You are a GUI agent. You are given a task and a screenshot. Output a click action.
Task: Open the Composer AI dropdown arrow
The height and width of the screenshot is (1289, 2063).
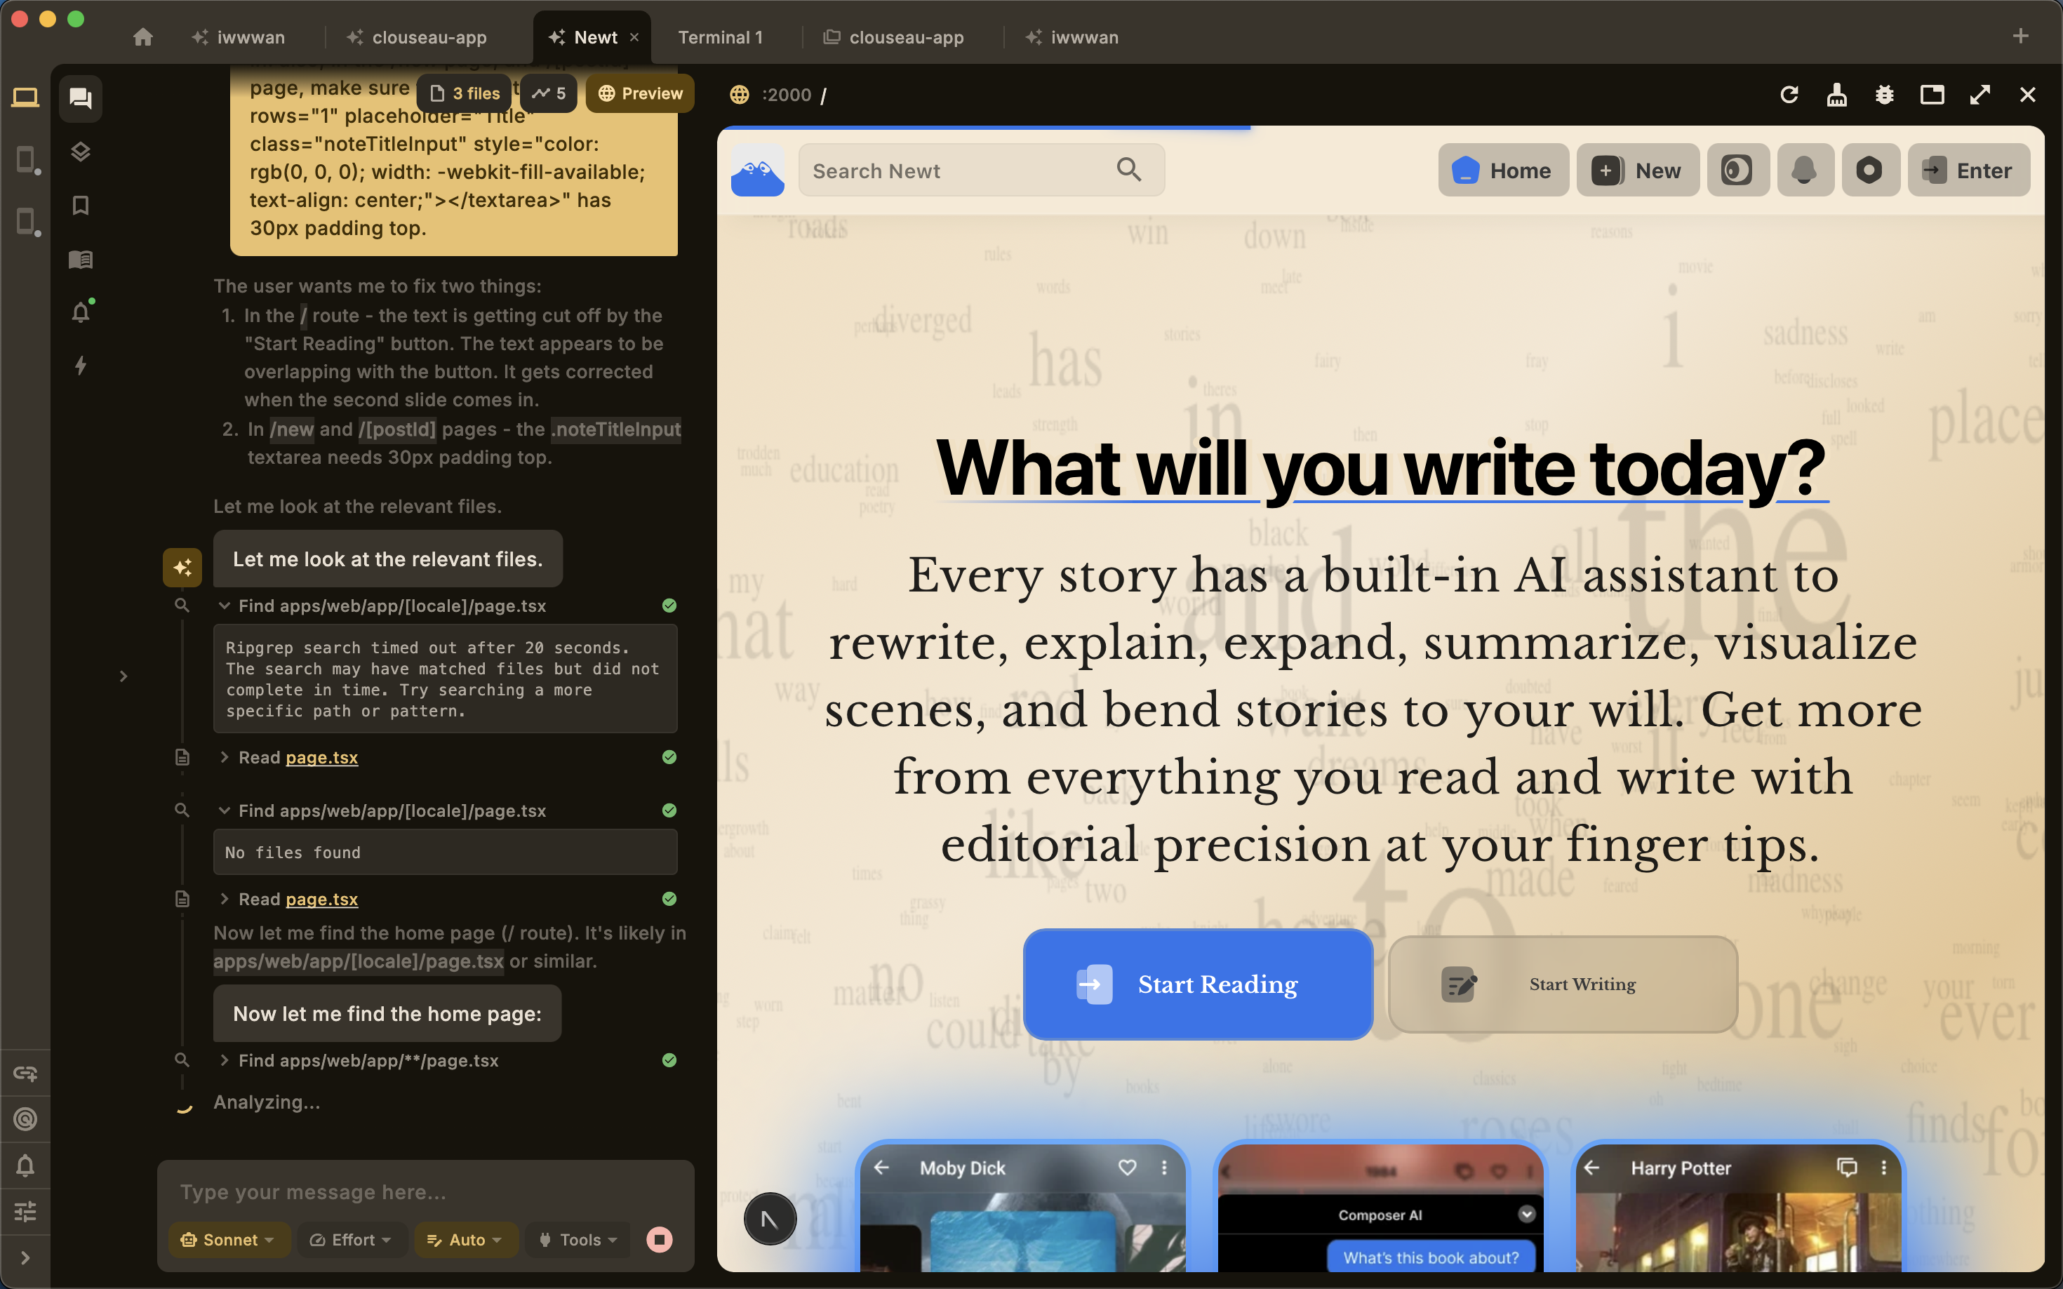[x=1527, y=1214]
